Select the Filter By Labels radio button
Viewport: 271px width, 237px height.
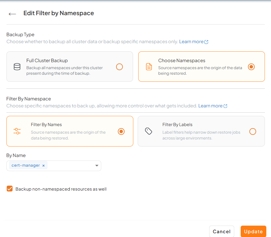point(253,132)
